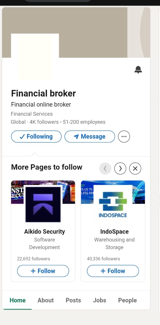Open the Aikido Security page name link
This screenshot has width=160, height=325.
[44, 232]
